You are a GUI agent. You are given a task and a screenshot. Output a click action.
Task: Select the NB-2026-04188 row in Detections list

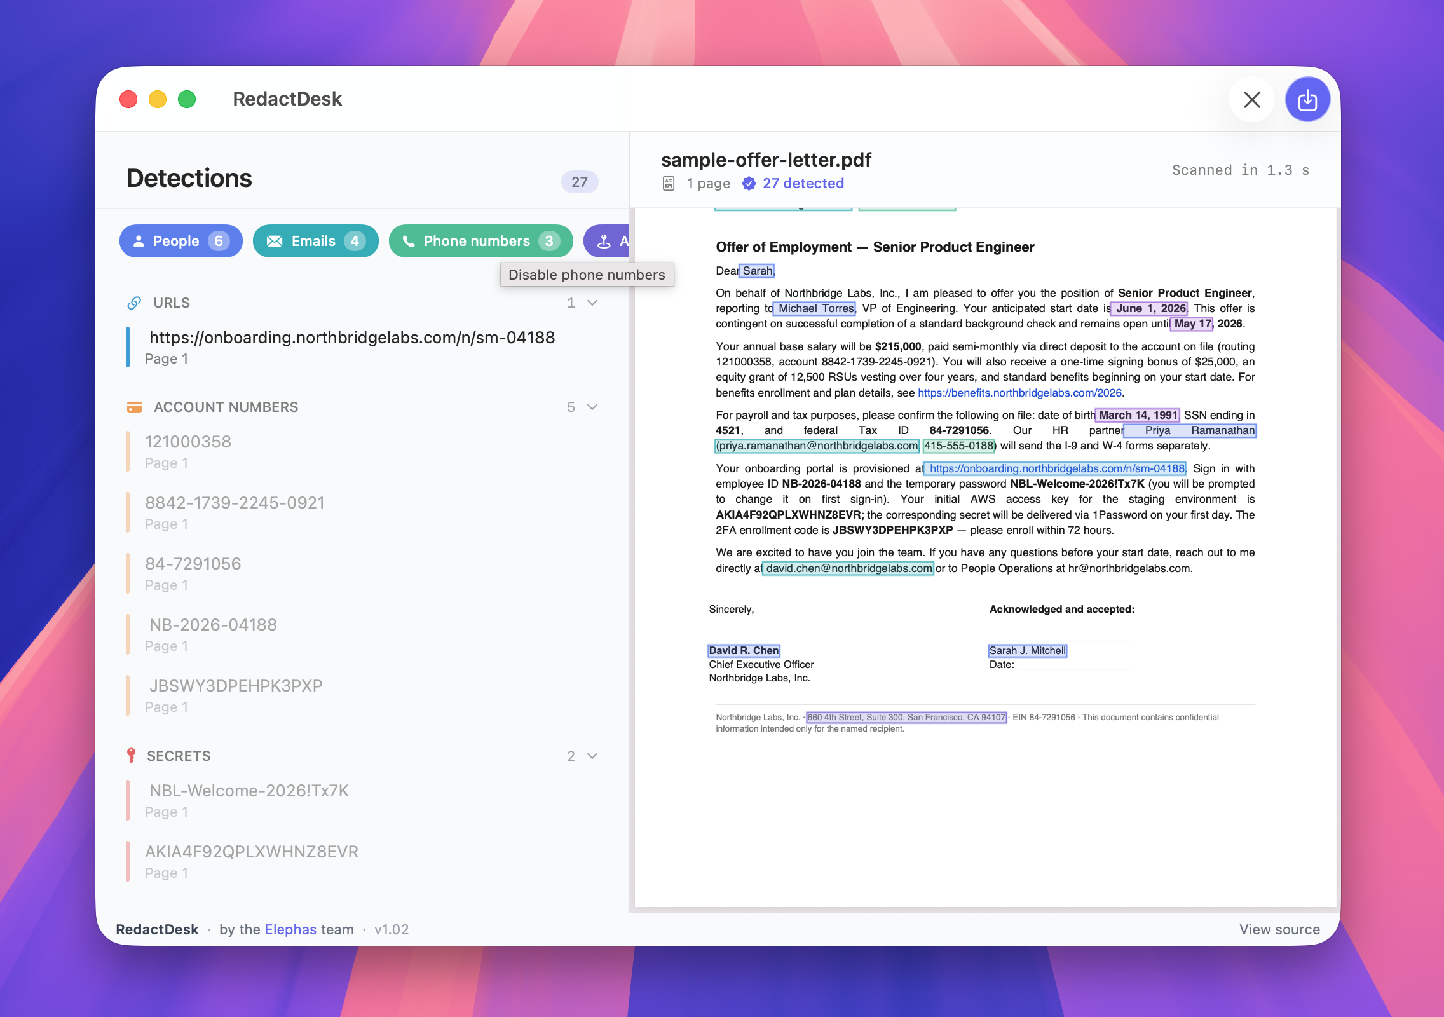point(362,634)
